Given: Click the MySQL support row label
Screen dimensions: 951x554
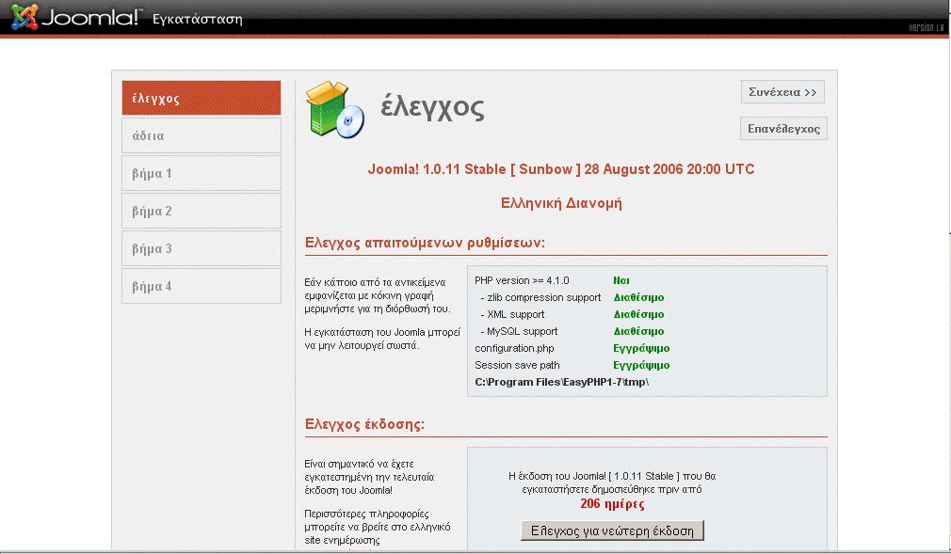Looking at the screenshot, I should click(519, 331).
